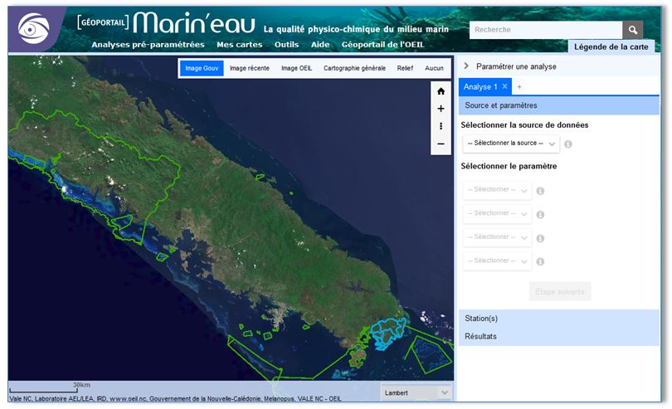Set basemap to Aucun

434,68
